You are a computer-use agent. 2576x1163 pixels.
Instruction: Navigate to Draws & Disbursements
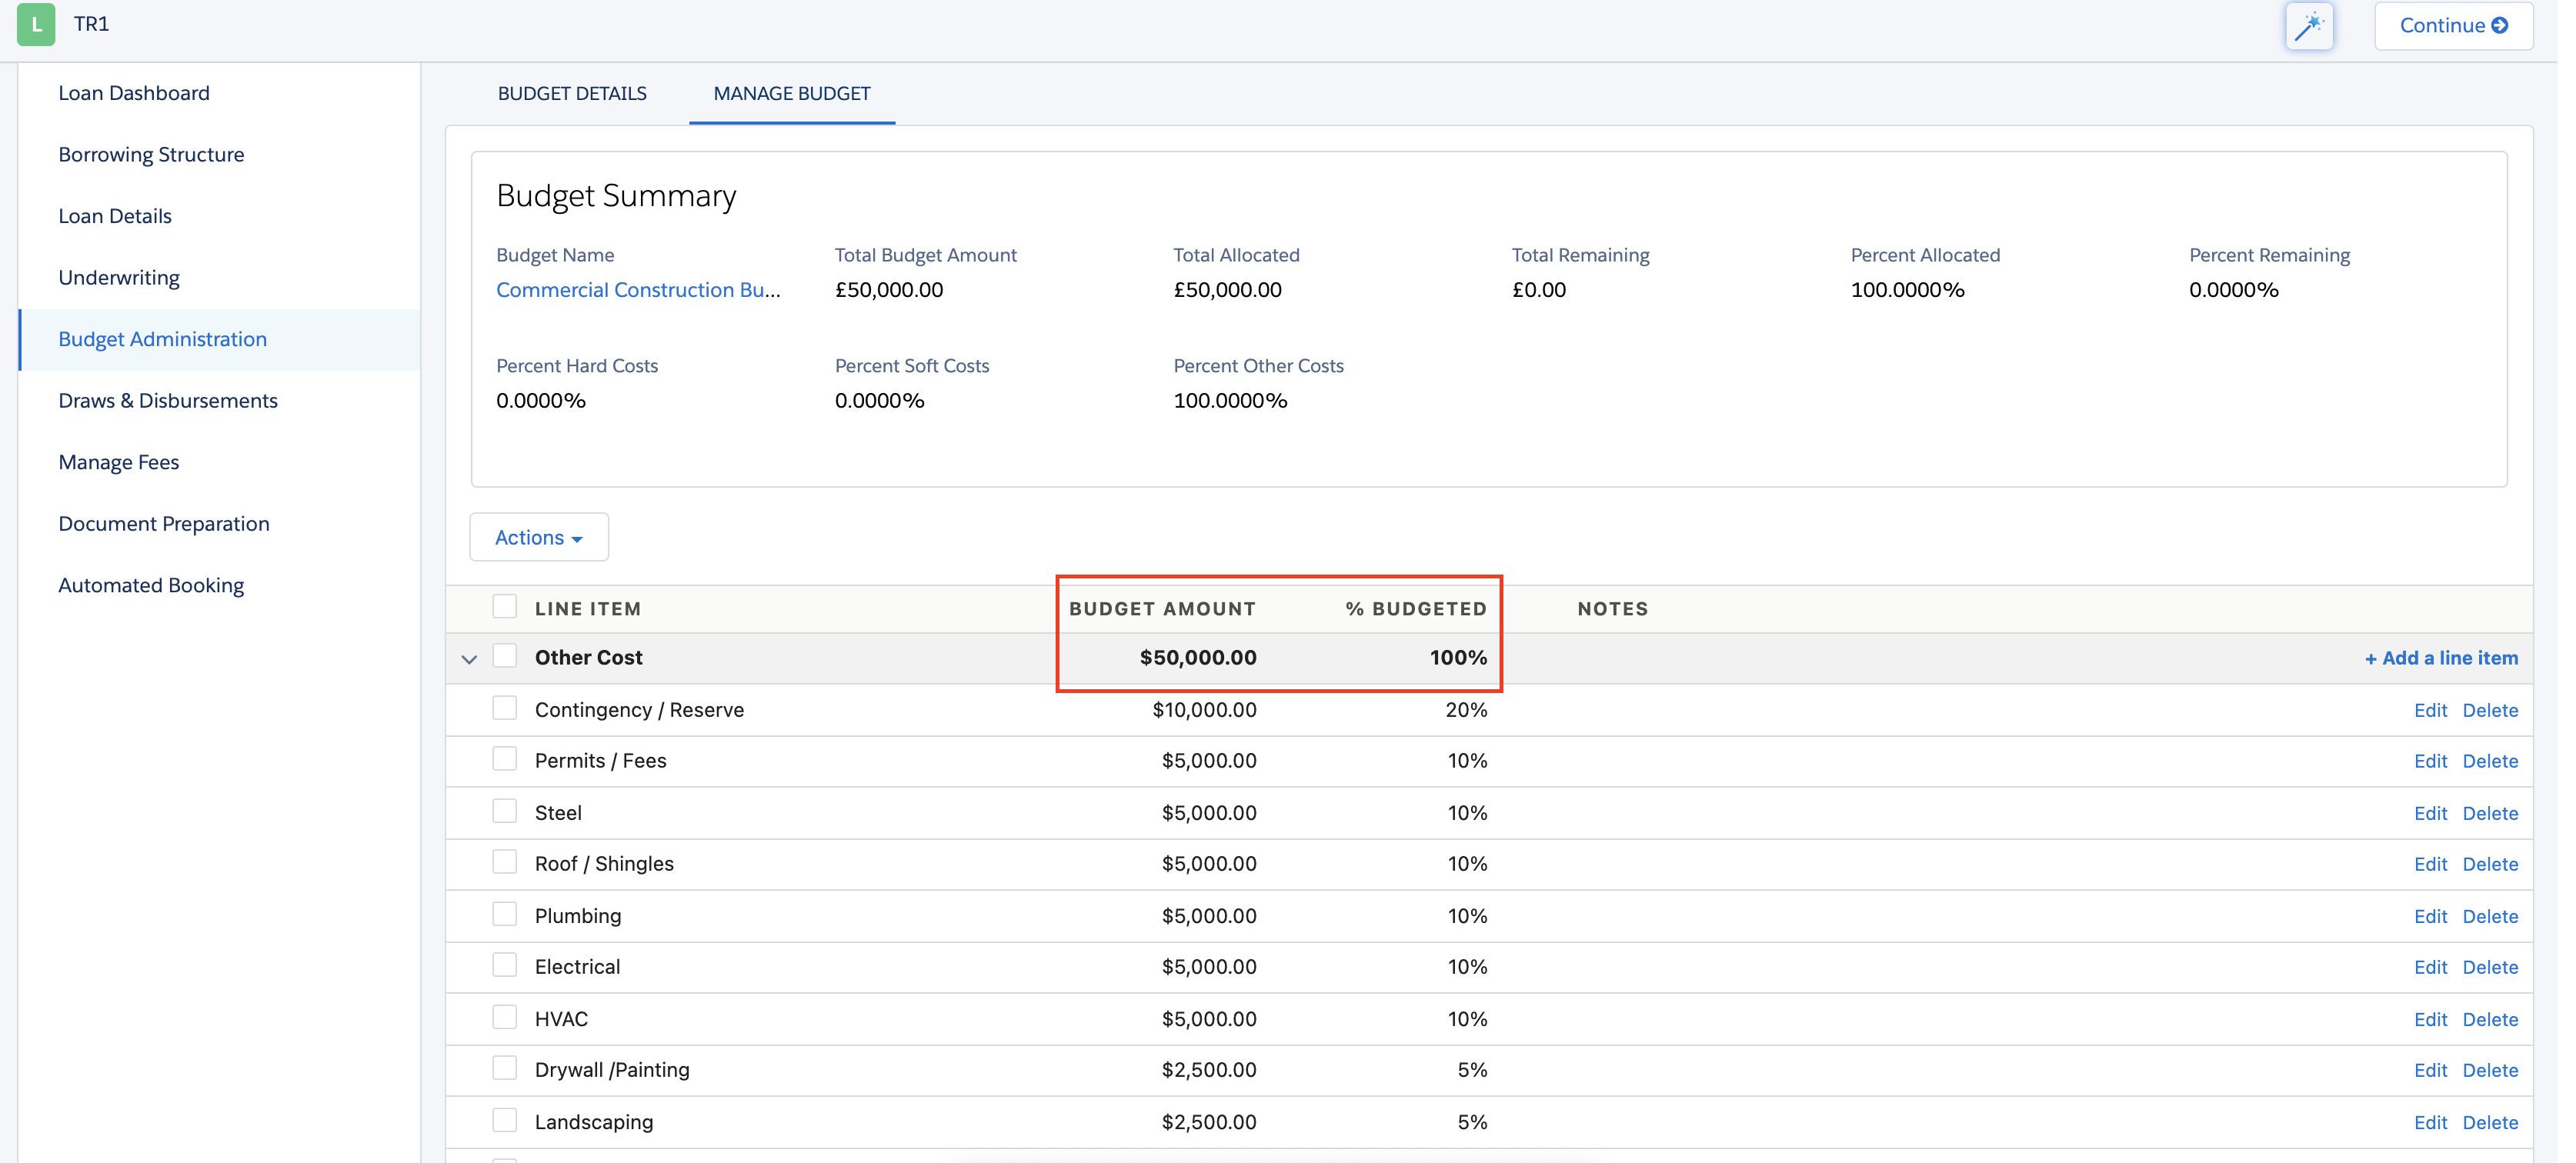pos(167,400)
